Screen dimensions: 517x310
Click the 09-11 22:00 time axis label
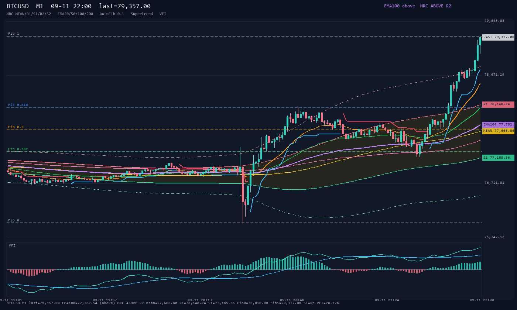click(x=482, y=300)
